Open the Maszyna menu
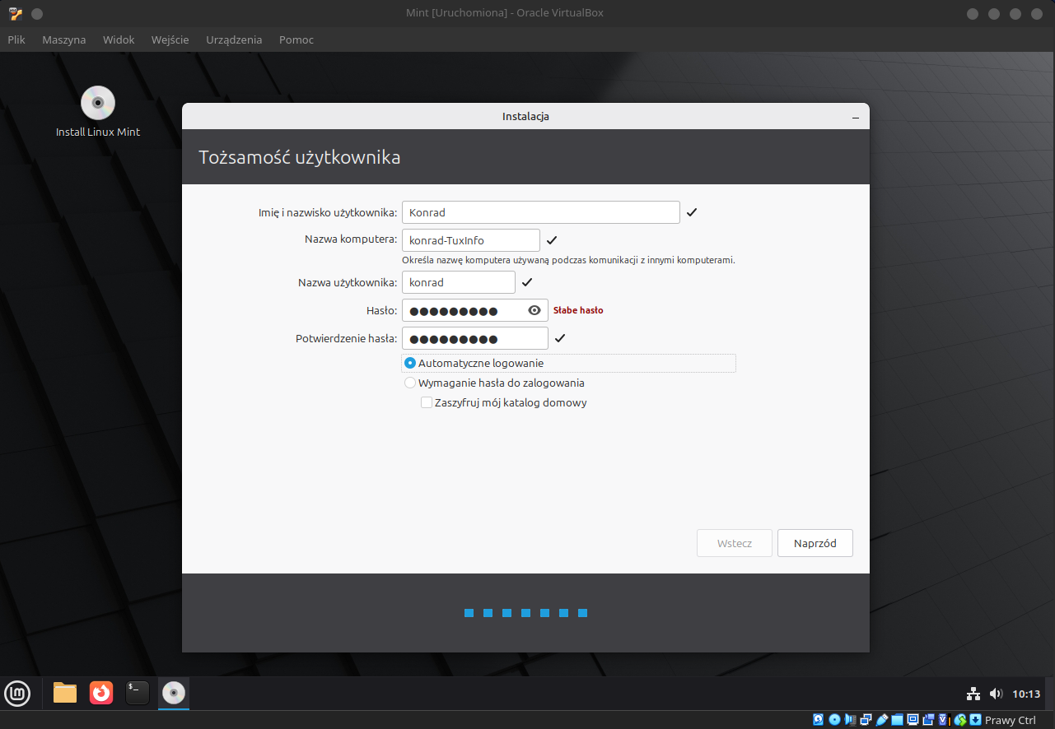 (64, 39)
